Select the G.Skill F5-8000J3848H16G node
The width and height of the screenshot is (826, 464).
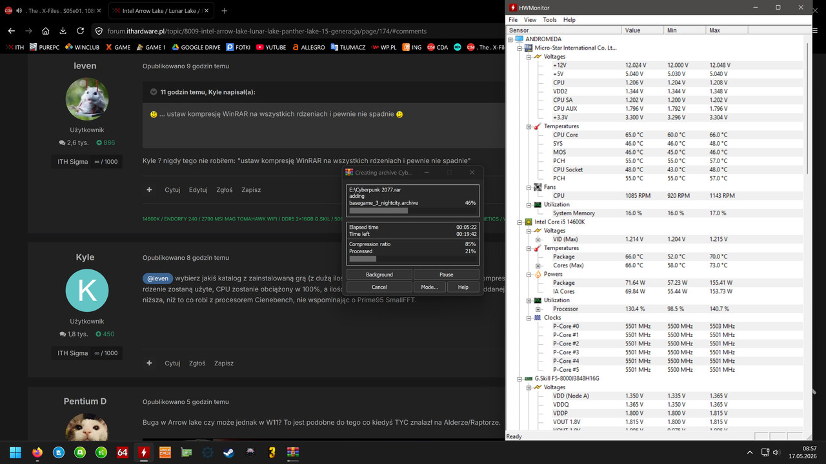point(567,378)
